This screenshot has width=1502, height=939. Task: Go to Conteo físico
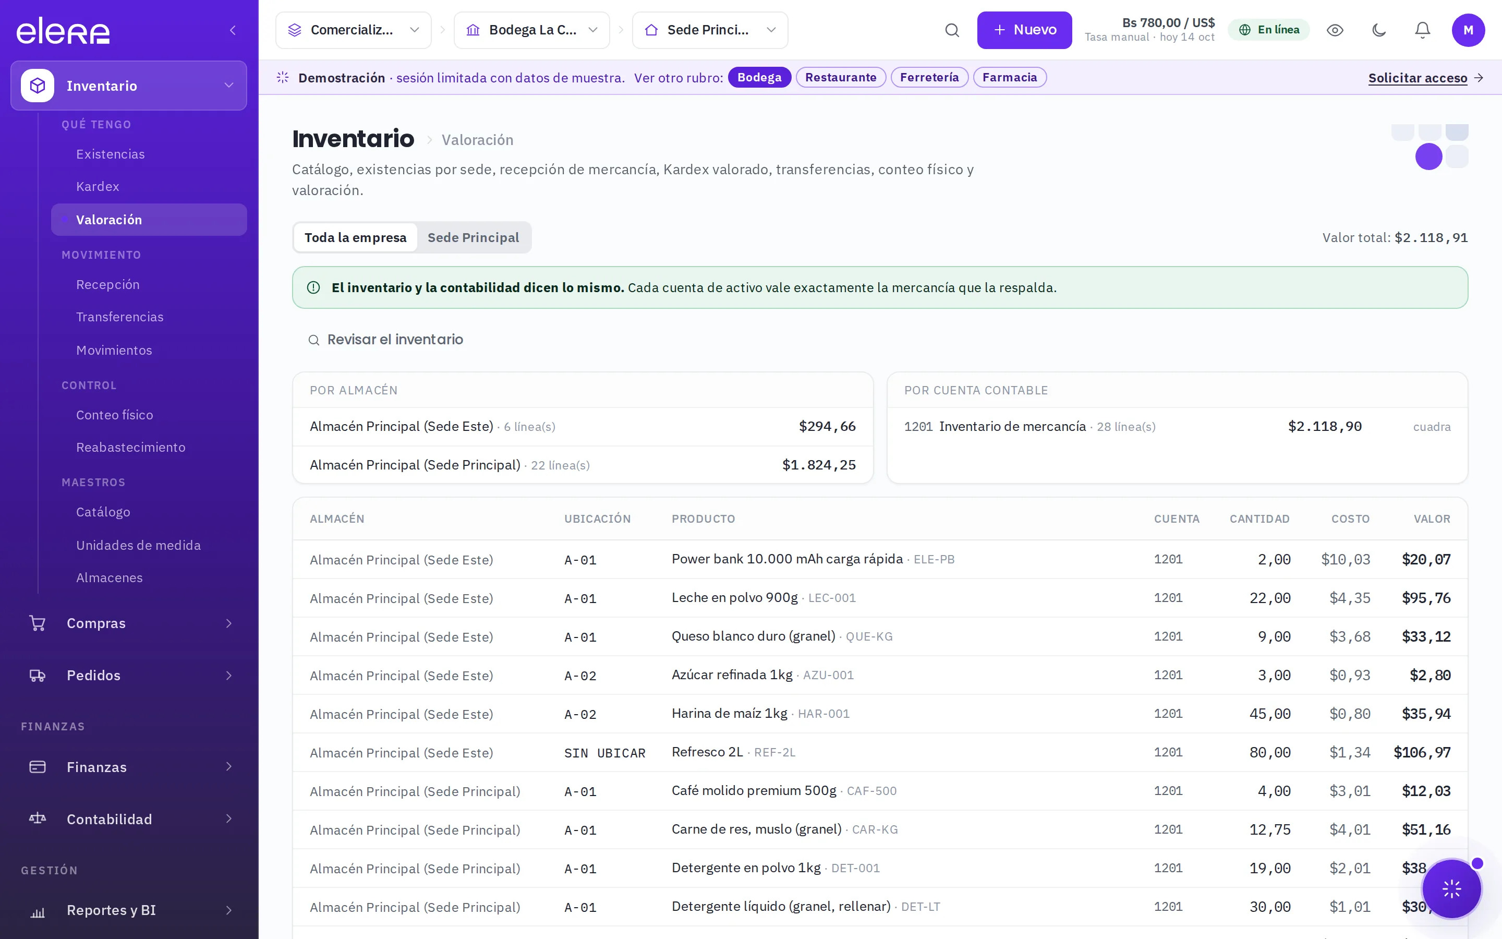tap(148, 415)
